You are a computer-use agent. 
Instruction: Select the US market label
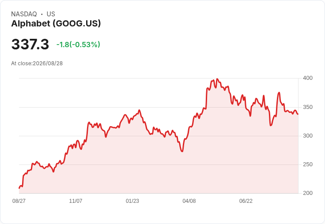click(x=51, y=14)
